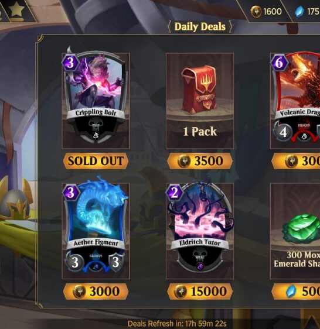Open the Crippling Bolt card

96,98
